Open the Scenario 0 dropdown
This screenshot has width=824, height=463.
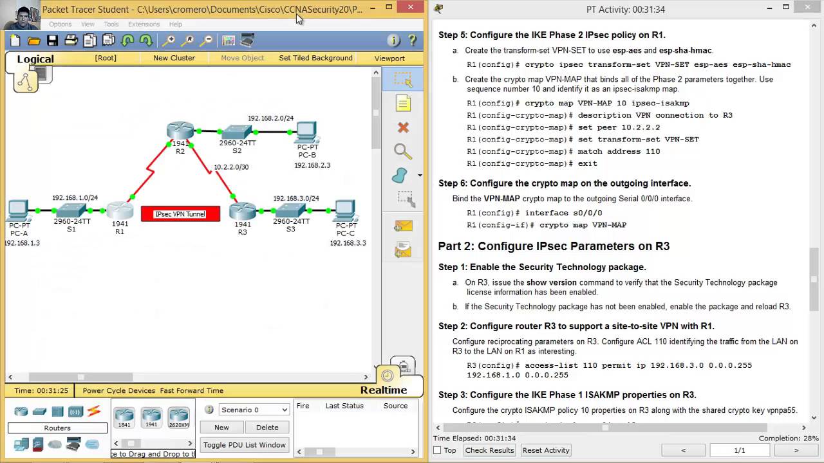coord(254,410)
